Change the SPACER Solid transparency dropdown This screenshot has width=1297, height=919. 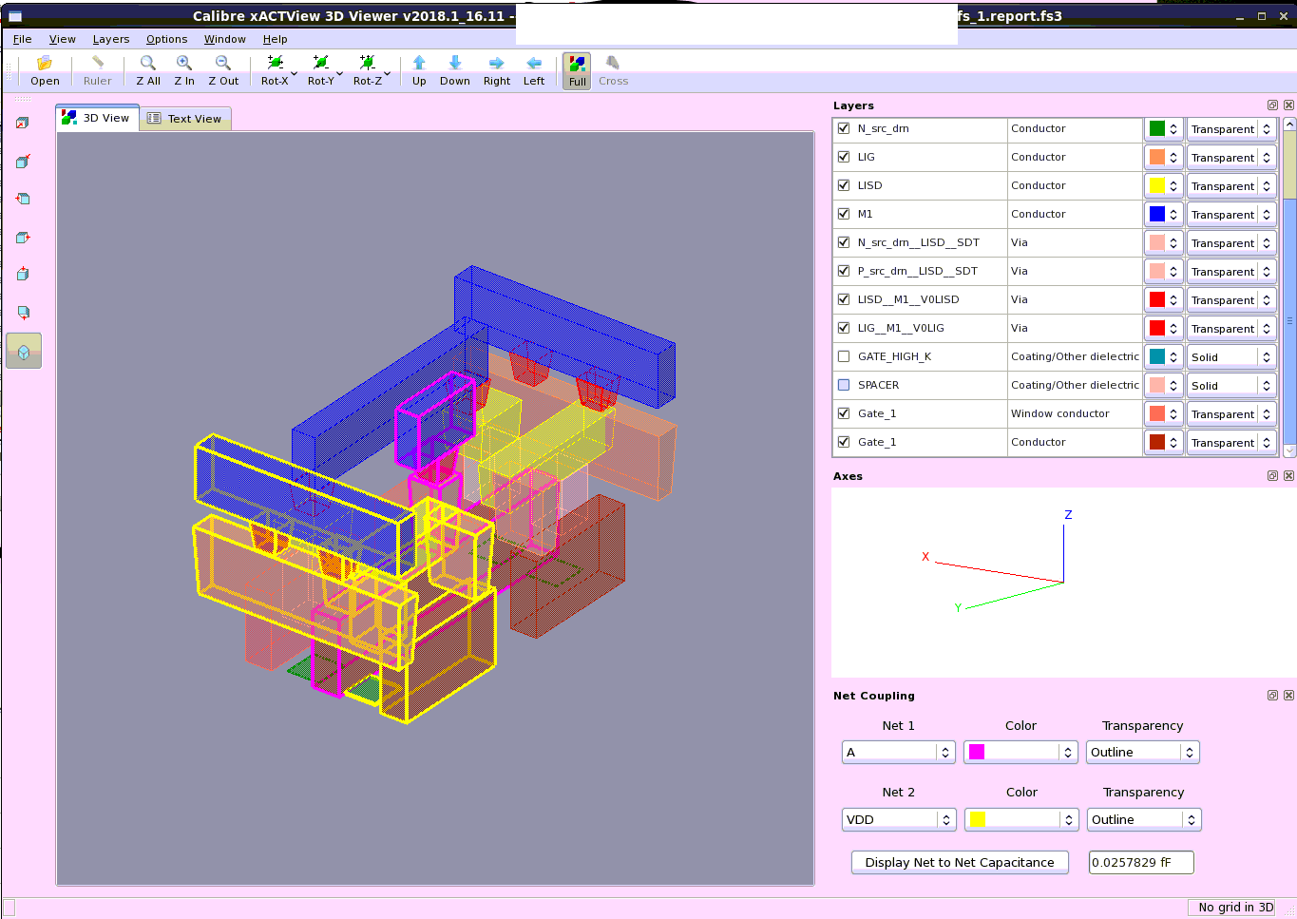click(x=1231, y=385)
